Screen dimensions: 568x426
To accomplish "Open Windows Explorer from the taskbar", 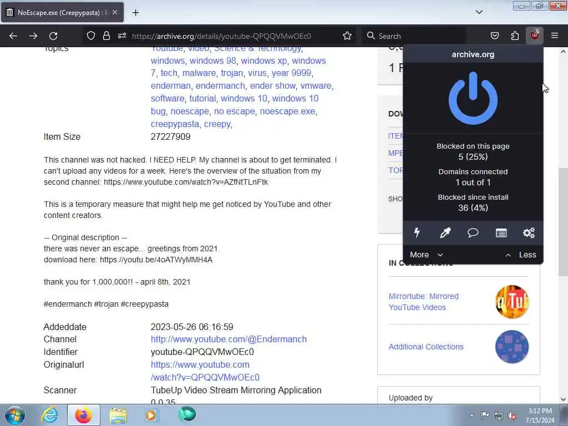I will tap(118, 415).
